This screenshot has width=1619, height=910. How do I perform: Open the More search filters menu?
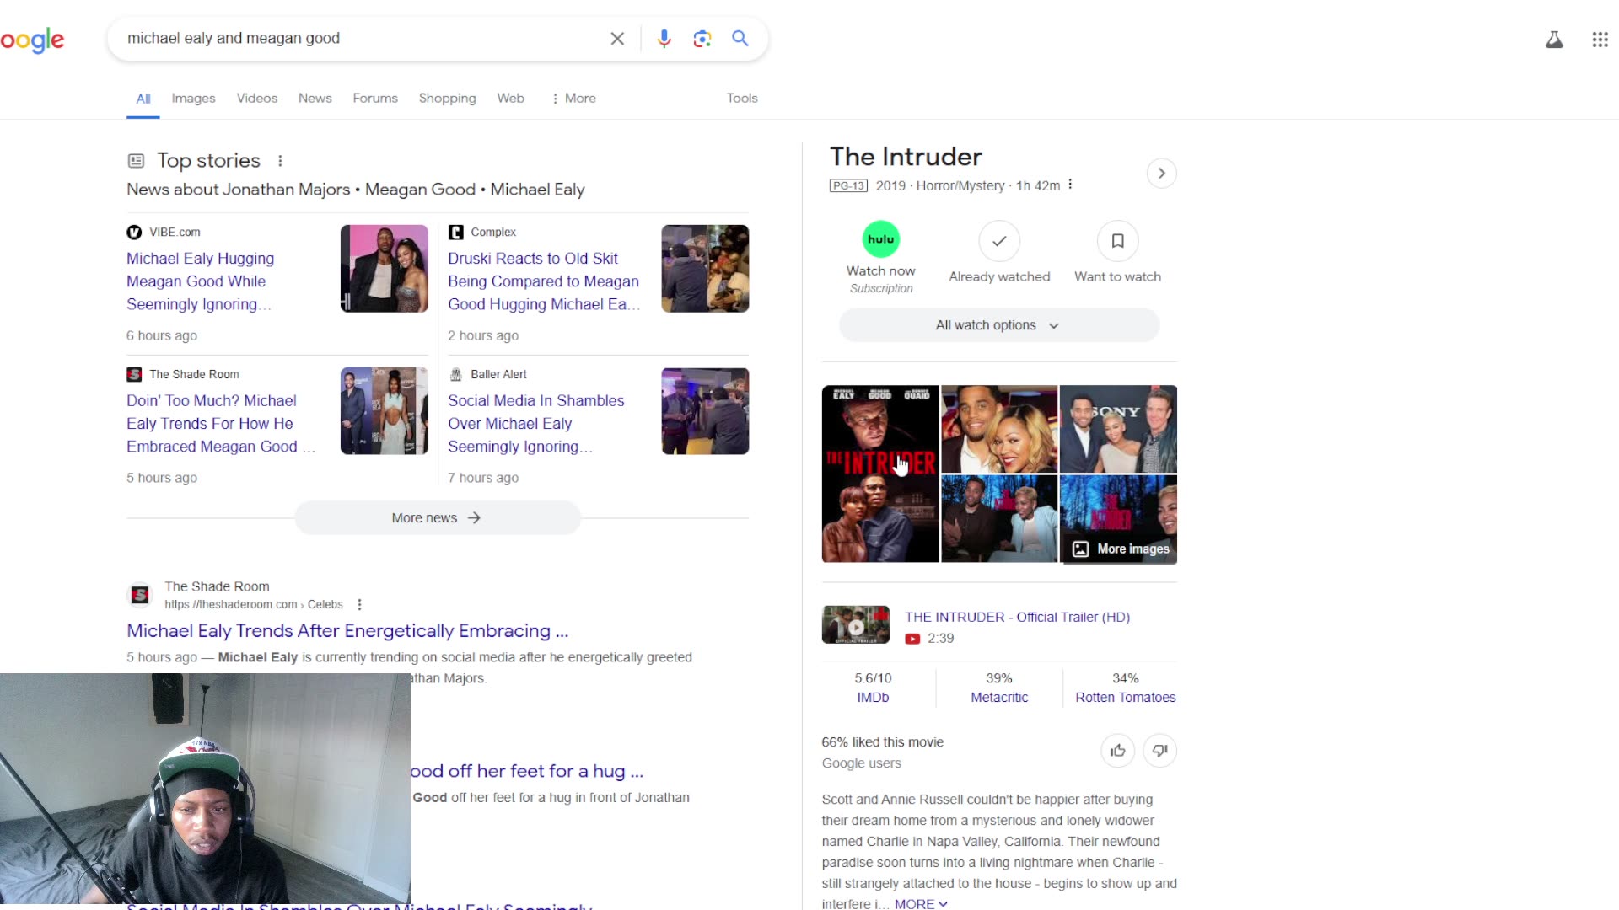pos(573,99)
